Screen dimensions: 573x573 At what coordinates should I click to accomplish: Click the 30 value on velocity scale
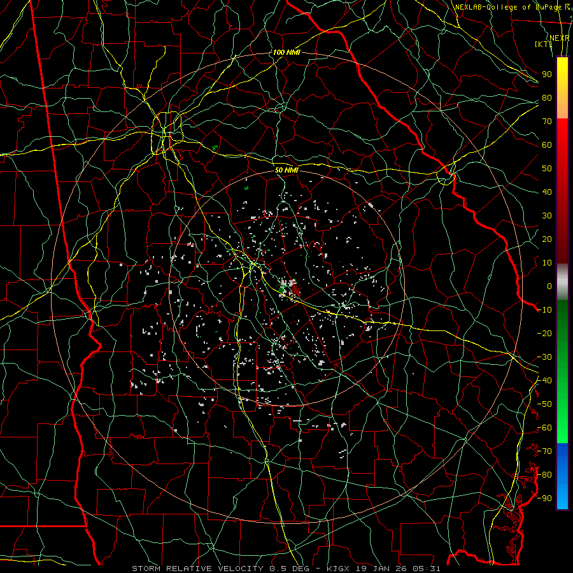pos(547,216)
